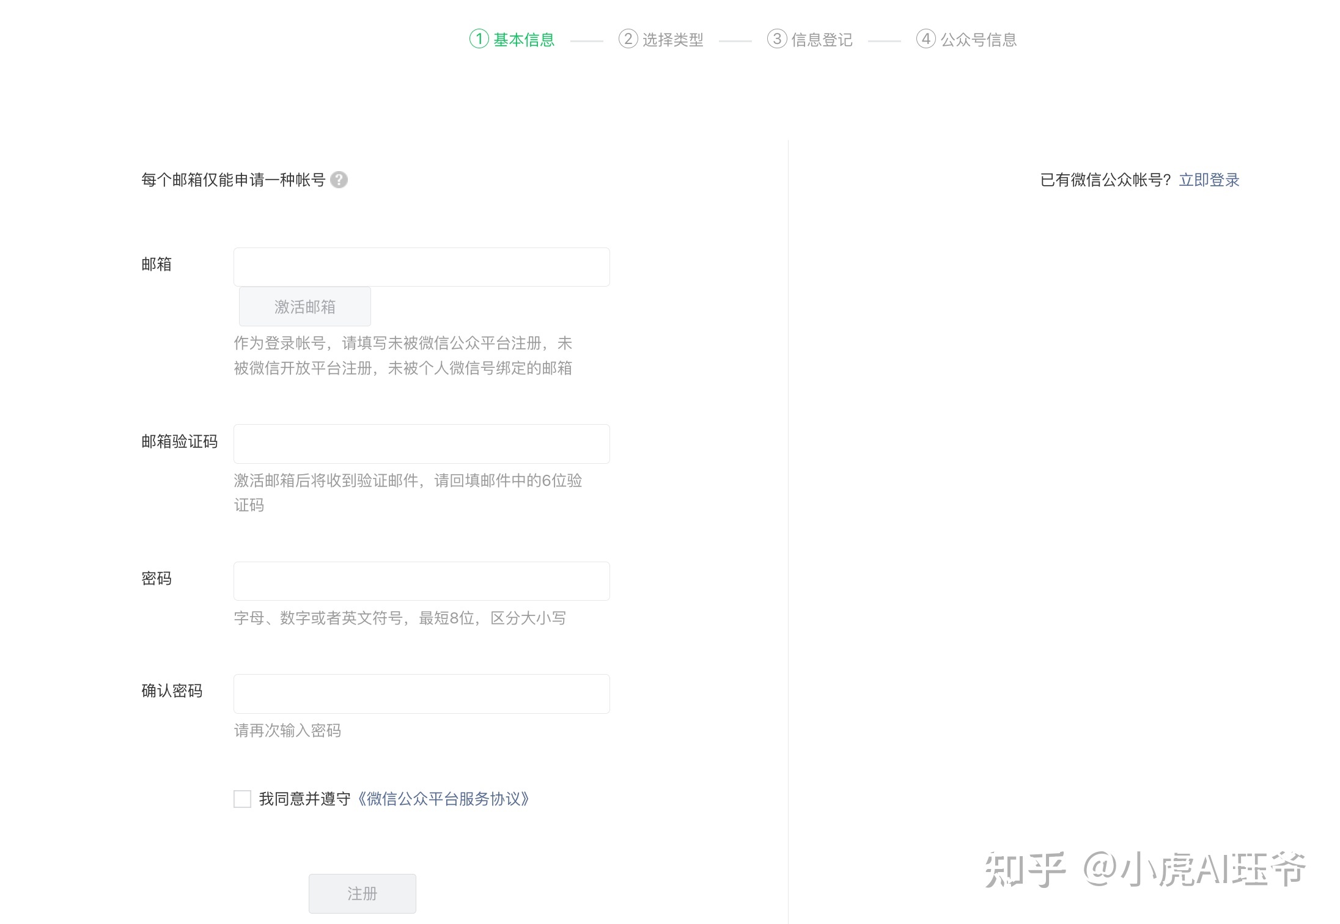Open the 微信公众平台服务协议 link
The height and width of the screenshot is (924, 1340).
pyautogui.click(x=443, y=799)
